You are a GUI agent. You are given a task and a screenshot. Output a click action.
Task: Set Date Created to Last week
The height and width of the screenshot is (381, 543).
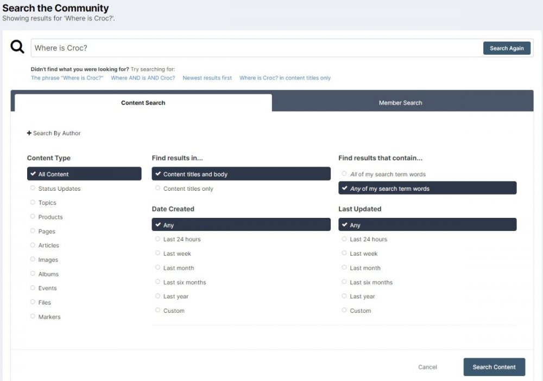point(176,254)
